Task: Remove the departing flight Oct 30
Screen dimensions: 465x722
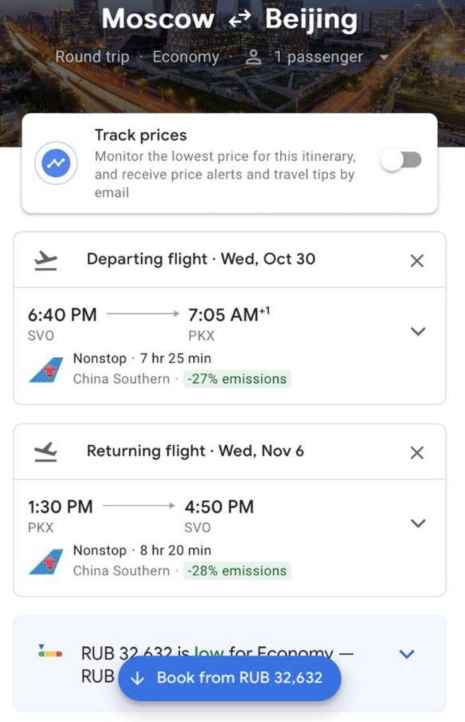Action: [x=417, y=261]
